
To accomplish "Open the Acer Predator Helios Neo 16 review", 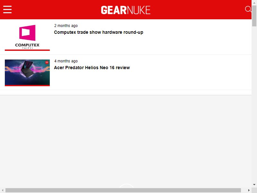I will pos(92,68).
